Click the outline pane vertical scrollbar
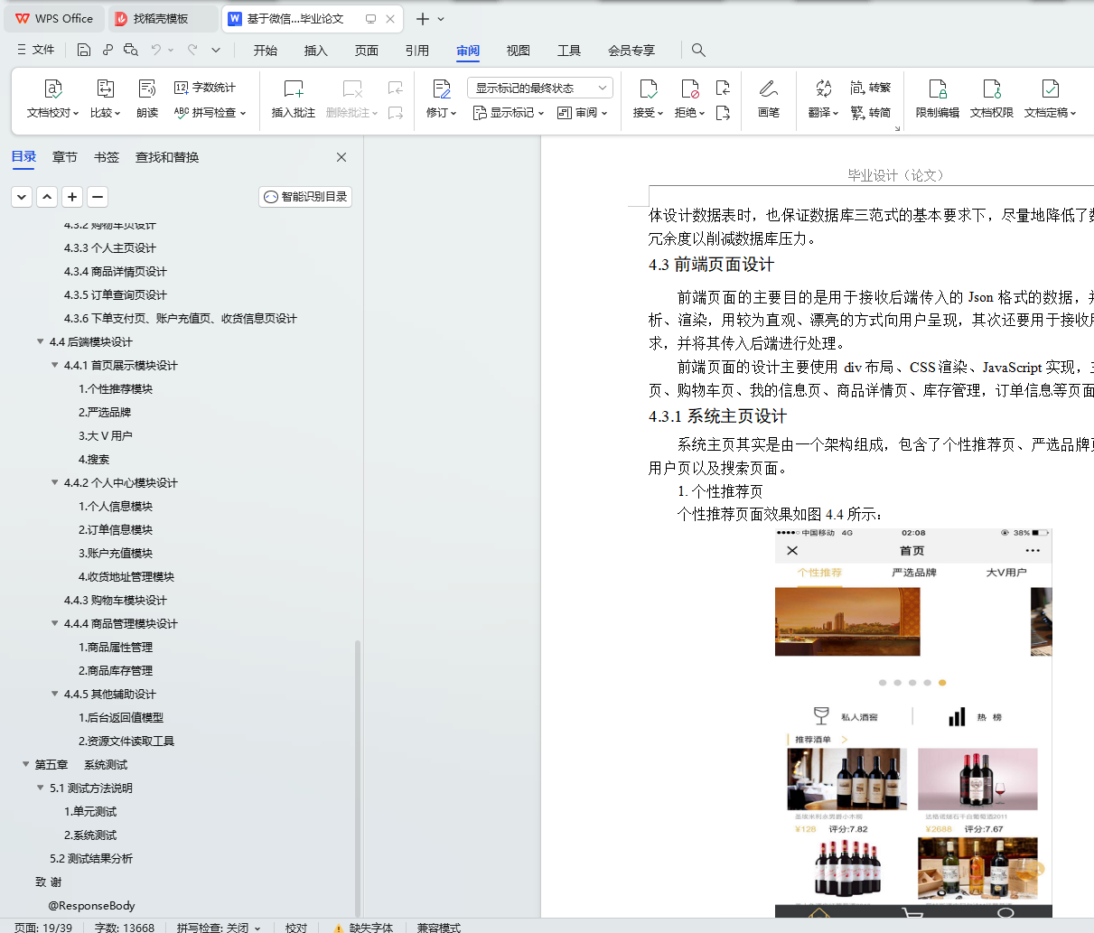This screenshot has width=1094, height=933. pyautogui.click(x=358, y=777)
